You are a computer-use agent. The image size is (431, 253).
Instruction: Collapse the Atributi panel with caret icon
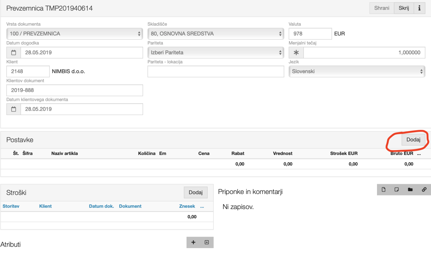[207, 242]
